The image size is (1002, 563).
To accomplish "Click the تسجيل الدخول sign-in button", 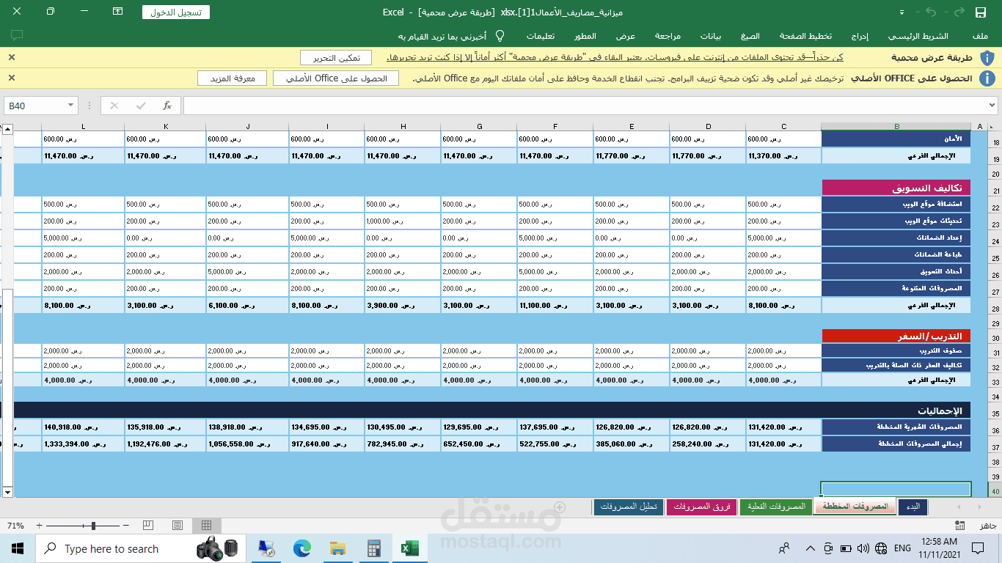I will pyautogui.click(x=176, y=12).
